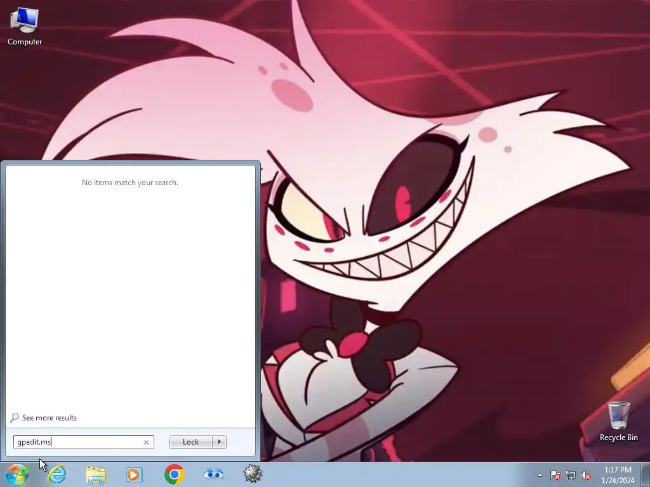650x487 pixels.
Task: Click the magnifier icon beside See more results
Action: pos(15,417)
